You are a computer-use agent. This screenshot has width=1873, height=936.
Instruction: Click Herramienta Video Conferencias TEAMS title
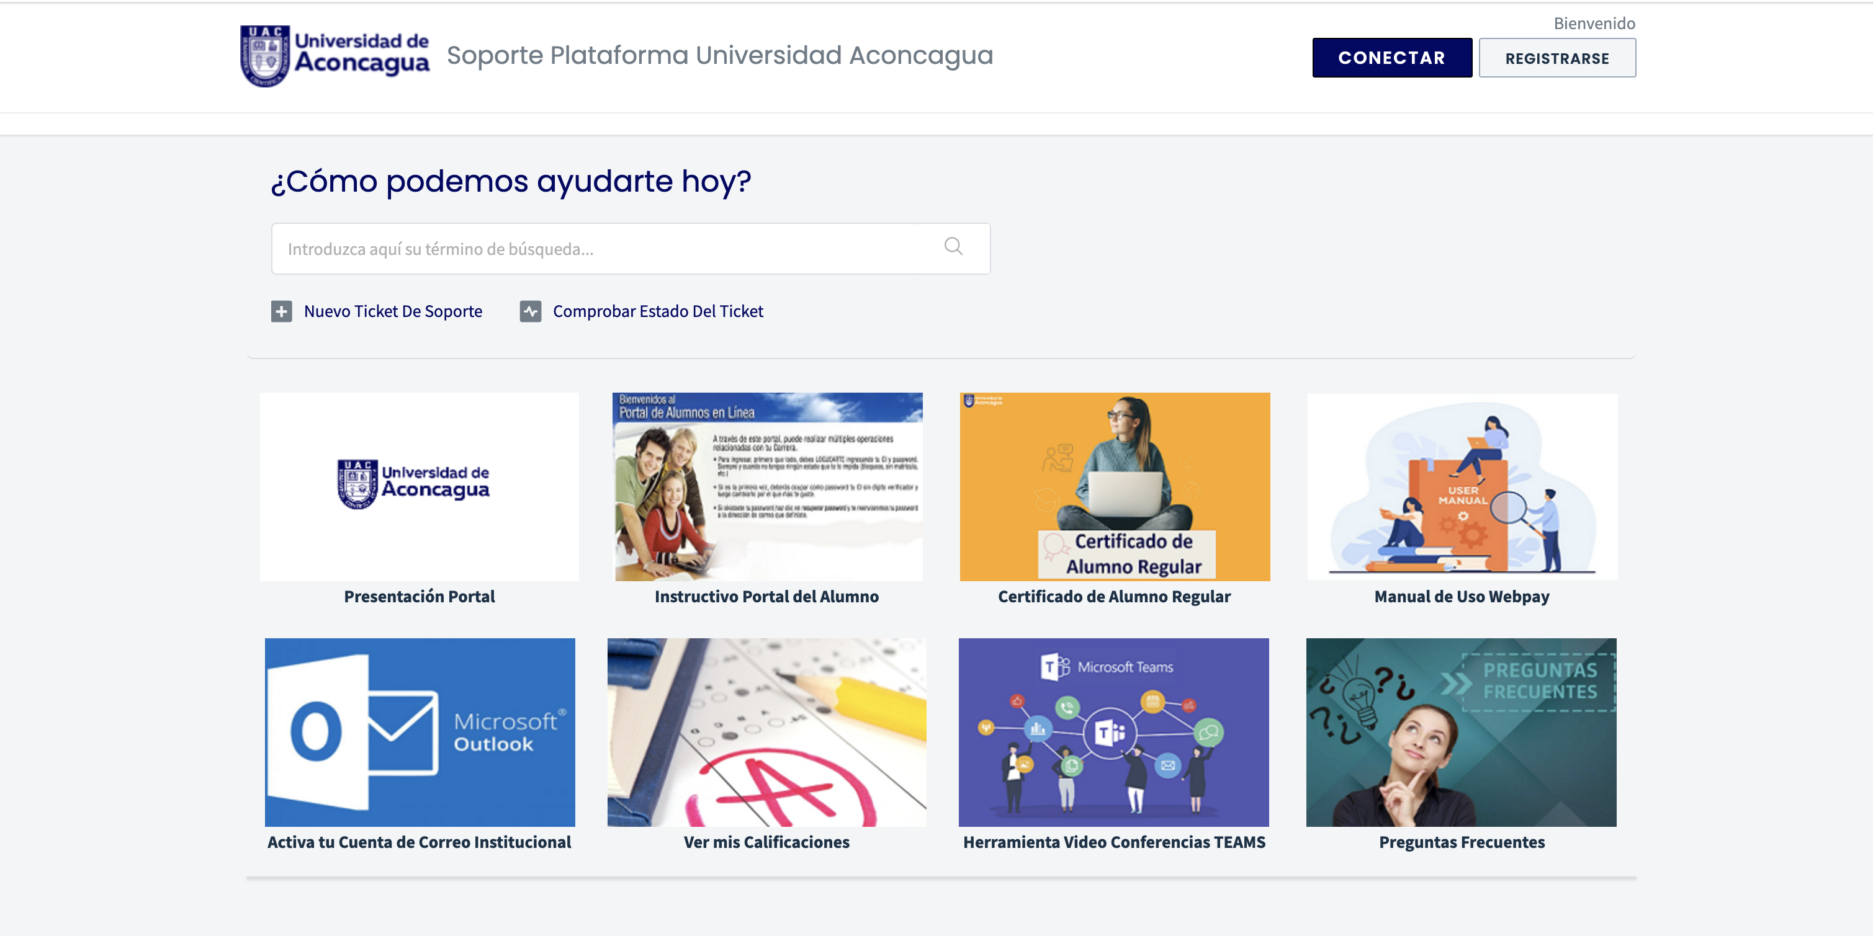point(1115,842)
